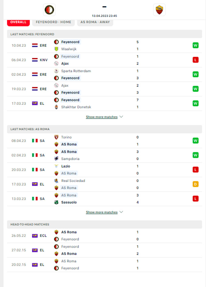206x287 pixels.
Task: Expand more Feyenoord matches
Action: pyautogui.click(x=102, y=117)
